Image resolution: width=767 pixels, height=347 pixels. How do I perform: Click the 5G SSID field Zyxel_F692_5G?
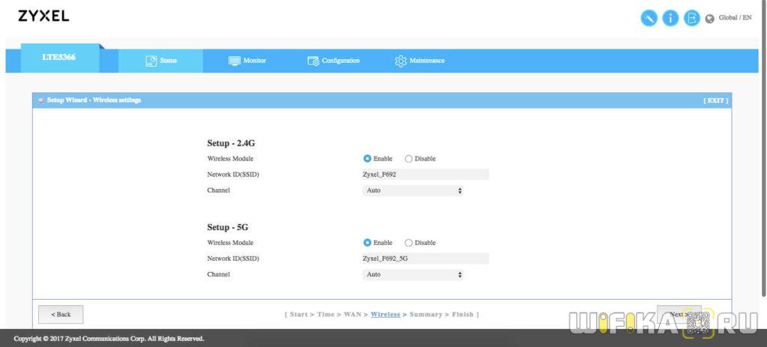pos(425,259)
